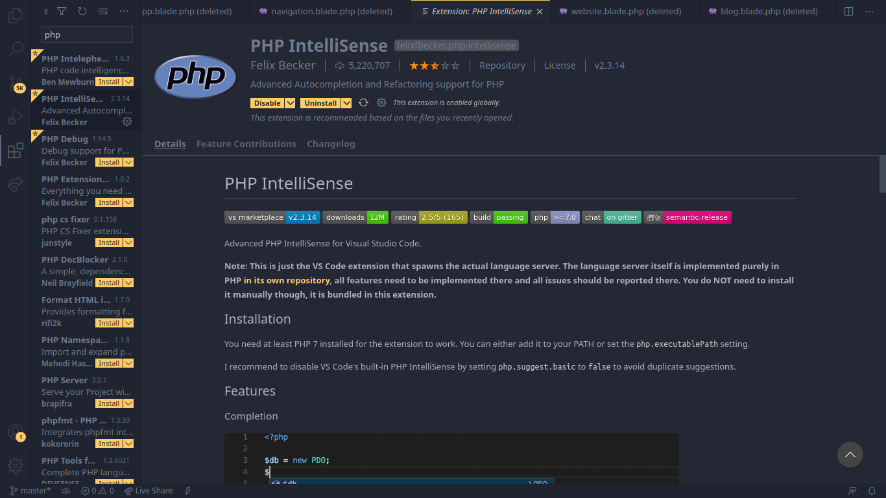The height and width of the screenshot is (498, 886).
Task: Clear extensions search results
Action: pos(103,11)
